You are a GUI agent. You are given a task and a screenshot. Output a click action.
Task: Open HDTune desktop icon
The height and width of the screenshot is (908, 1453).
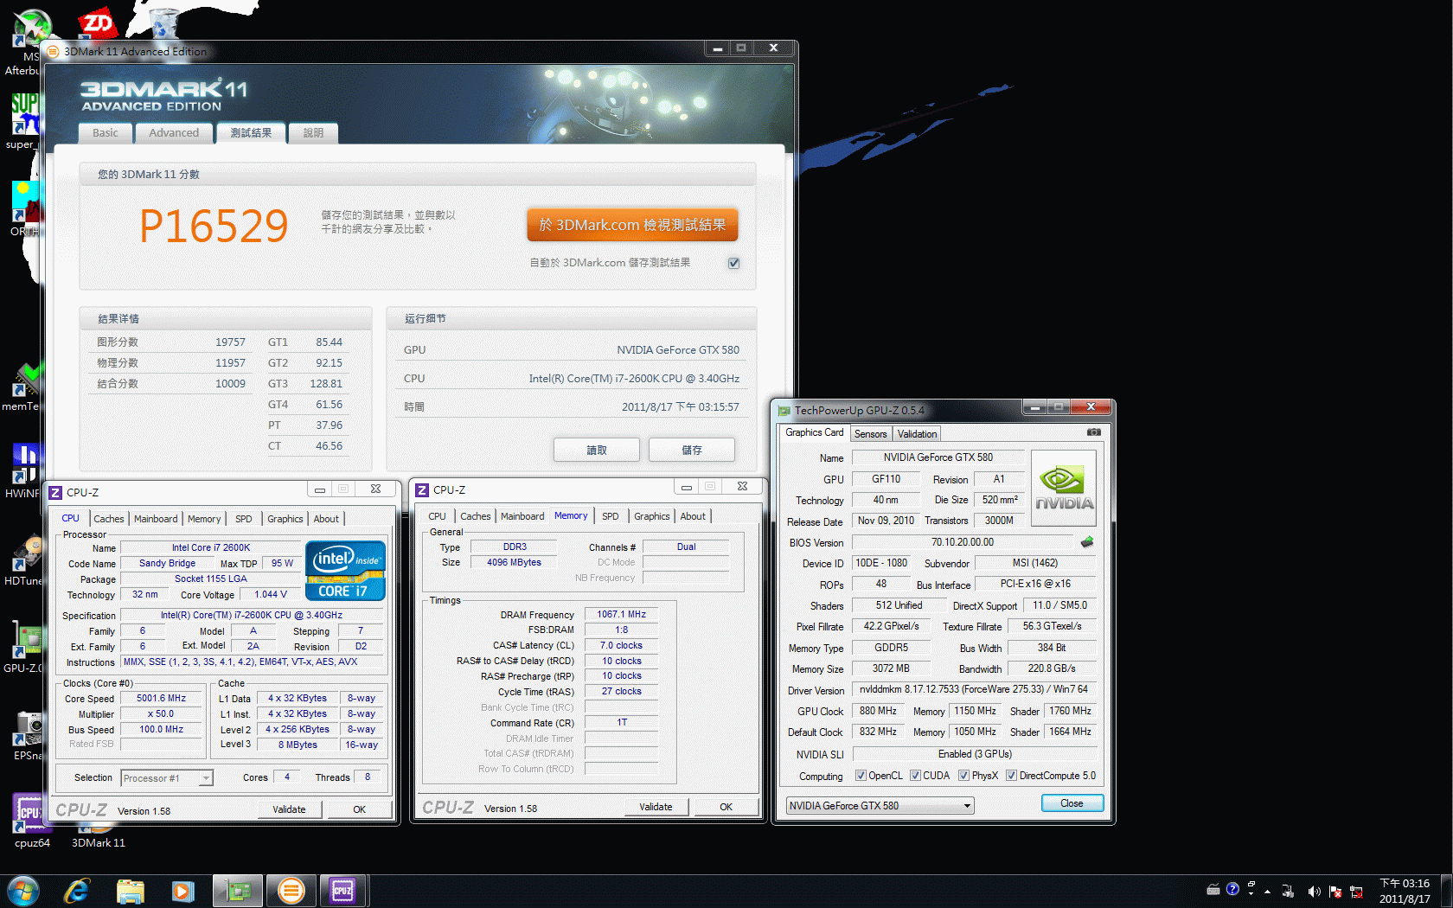tap(23, 560)
